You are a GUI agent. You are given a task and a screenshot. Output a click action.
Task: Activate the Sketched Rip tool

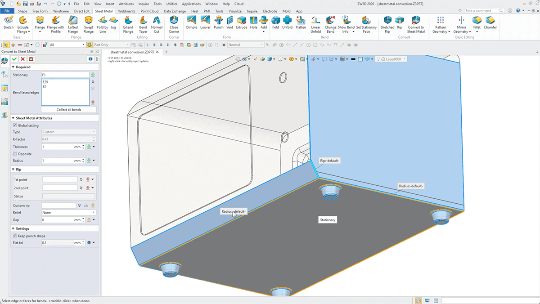pyautogui.click(x=387, y=22)
